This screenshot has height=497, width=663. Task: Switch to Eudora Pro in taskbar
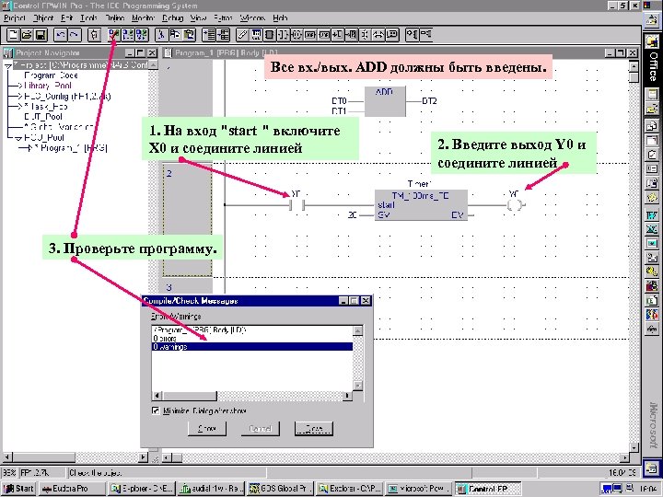(72, 489)
